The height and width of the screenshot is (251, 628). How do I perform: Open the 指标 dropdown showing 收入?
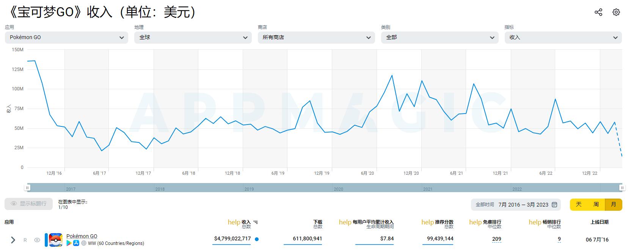pos(563,37)
